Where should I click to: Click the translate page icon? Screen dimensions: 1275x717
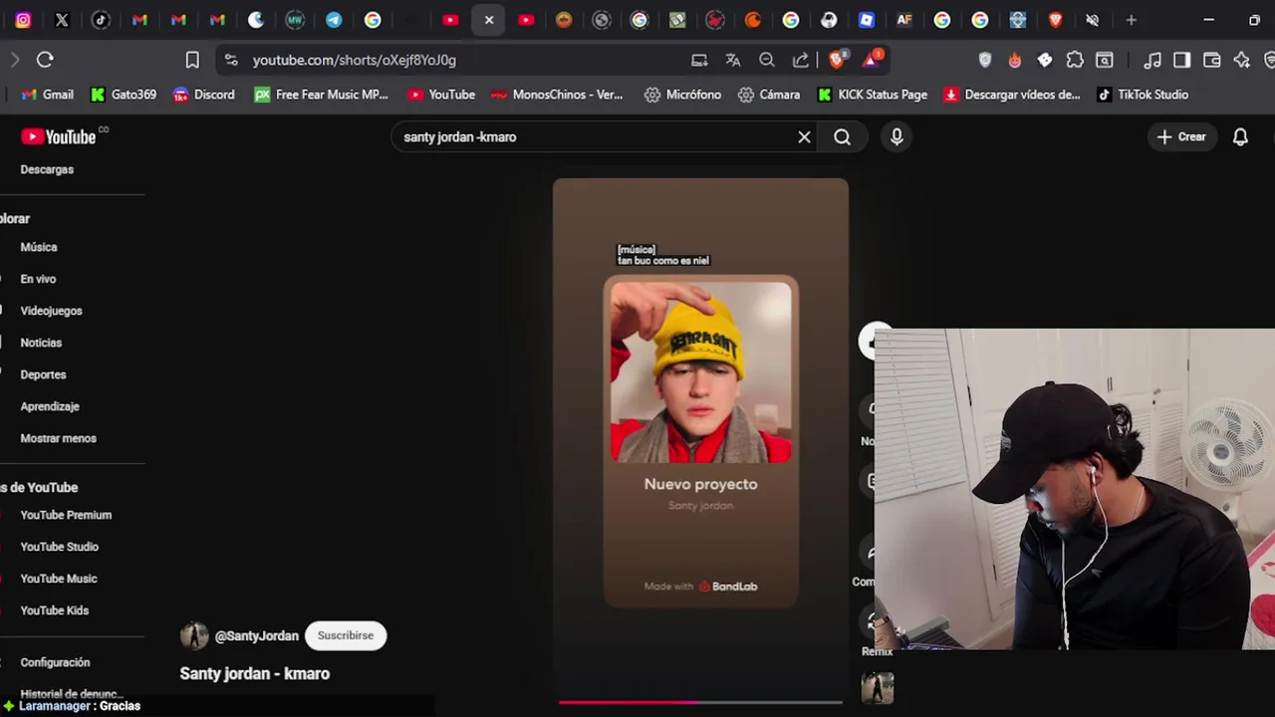(733, 60)
